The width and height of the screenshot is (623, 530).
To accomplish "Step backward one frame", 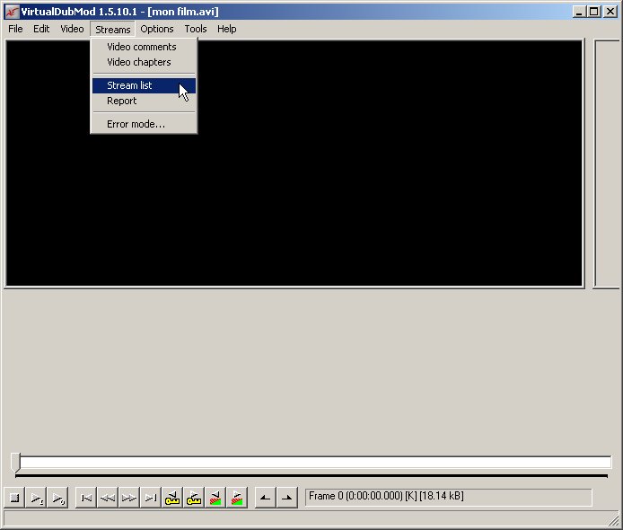I will pyautogui.click(x=108, y=498).
